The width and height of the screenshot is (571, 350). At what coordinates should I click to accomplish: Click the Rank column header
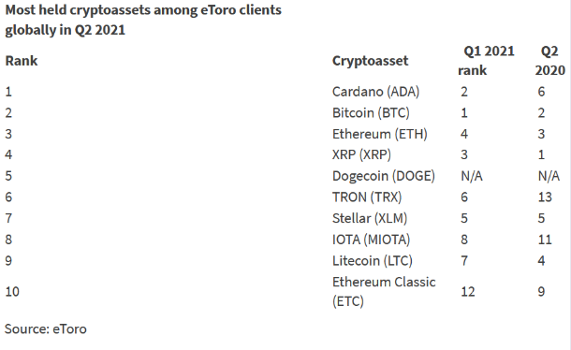tap(22, 61)
